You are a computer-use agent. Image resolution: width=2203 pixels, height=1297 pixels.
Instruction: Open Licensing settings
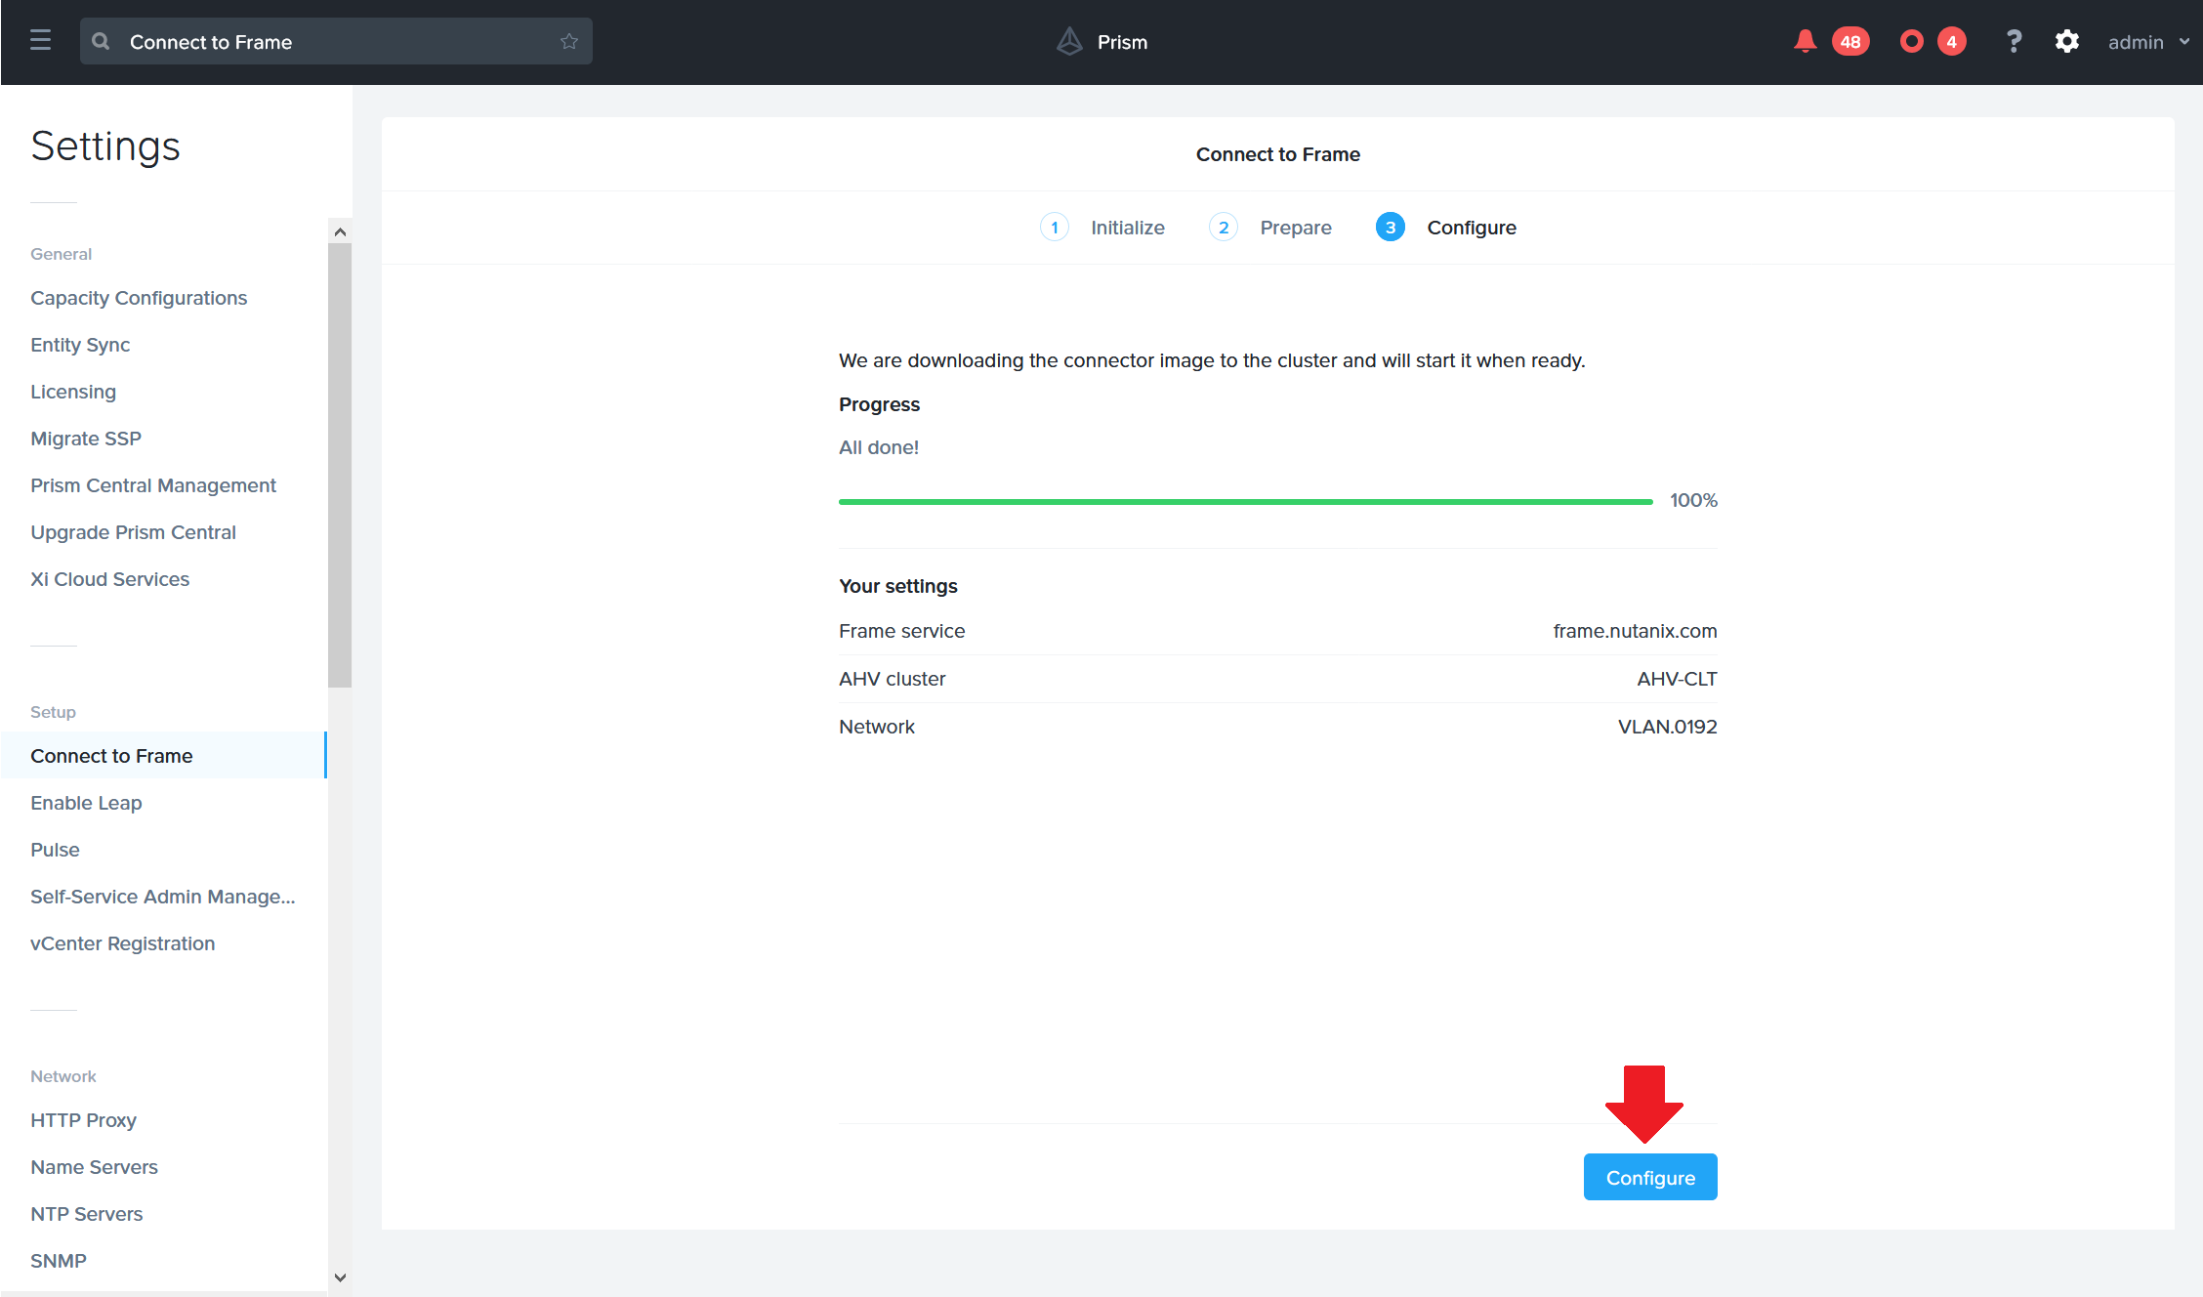pos(73,392)
